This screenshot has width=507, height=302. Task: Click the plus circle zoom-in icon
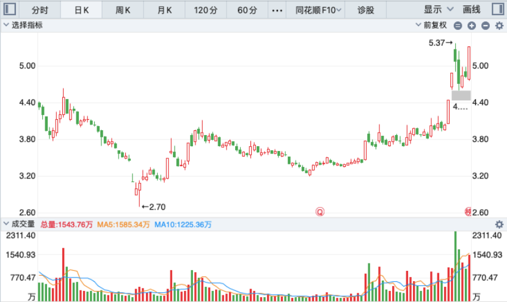[x=472, y=26]
